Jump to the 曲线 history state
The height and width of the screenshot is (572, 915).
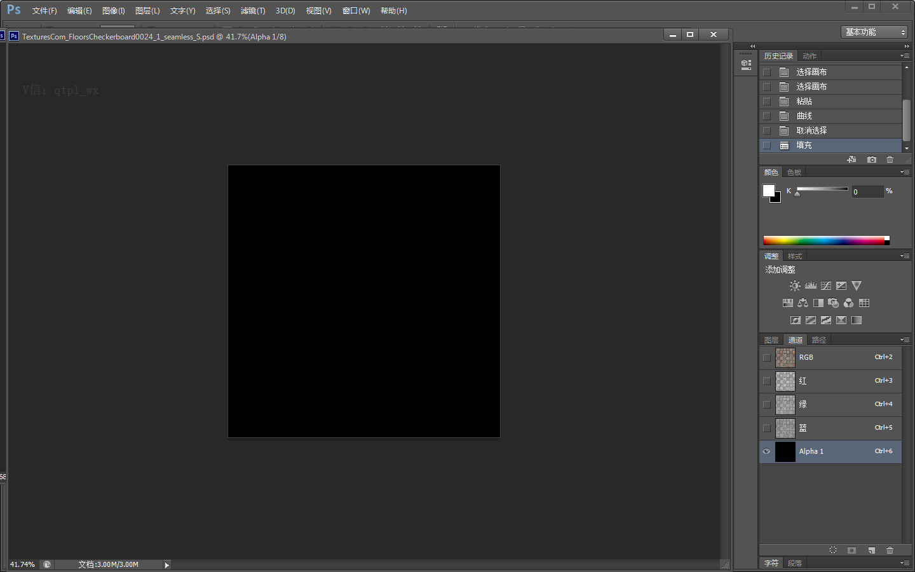[x=830, y=116]
